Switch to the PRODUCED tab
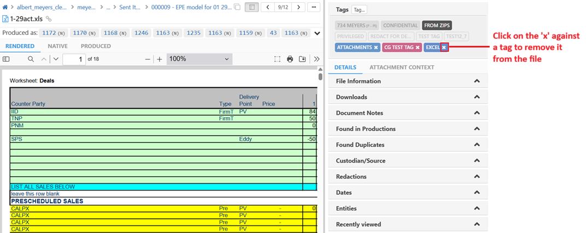The height and width of the screenshot is (233, 588). 96,46
